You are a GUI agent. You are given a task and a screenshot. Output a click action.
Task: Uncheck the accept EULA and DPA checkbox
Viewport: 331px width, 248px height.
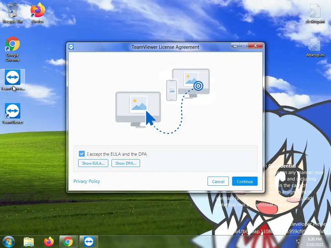point(82,154)
